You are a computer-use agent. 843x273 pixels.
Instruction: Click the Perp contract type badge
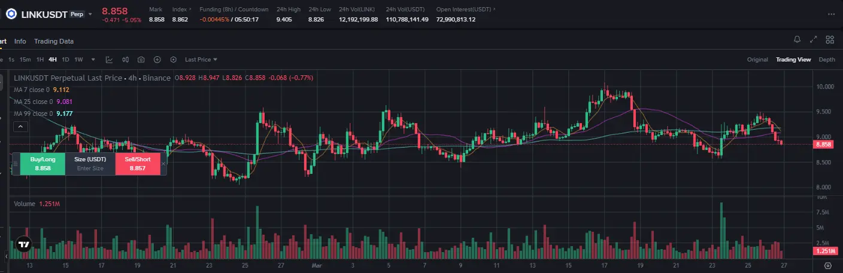pos(77,14)
